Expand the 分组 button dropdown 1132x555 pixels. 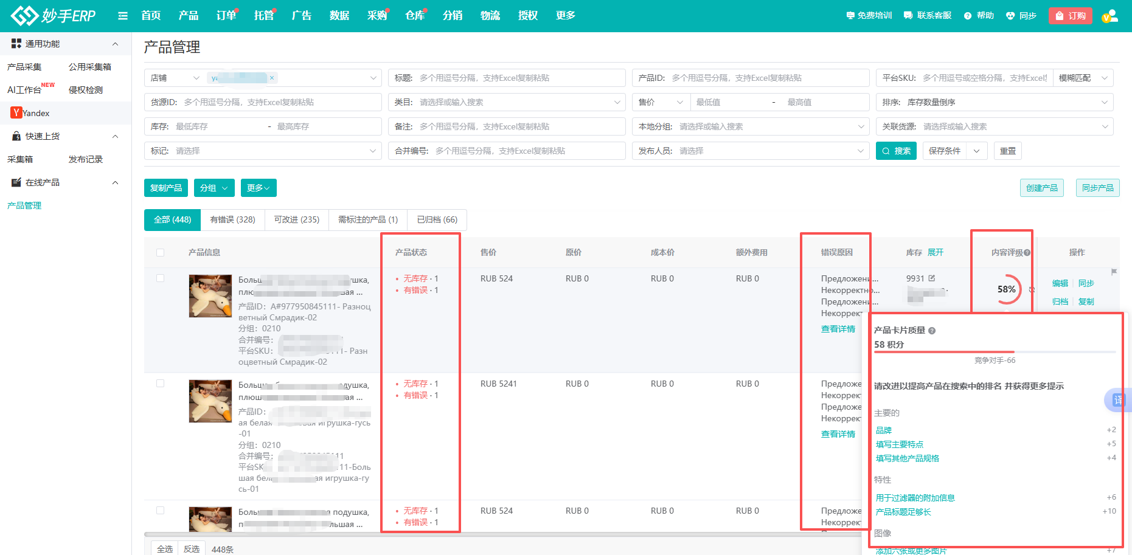point(214,188)
